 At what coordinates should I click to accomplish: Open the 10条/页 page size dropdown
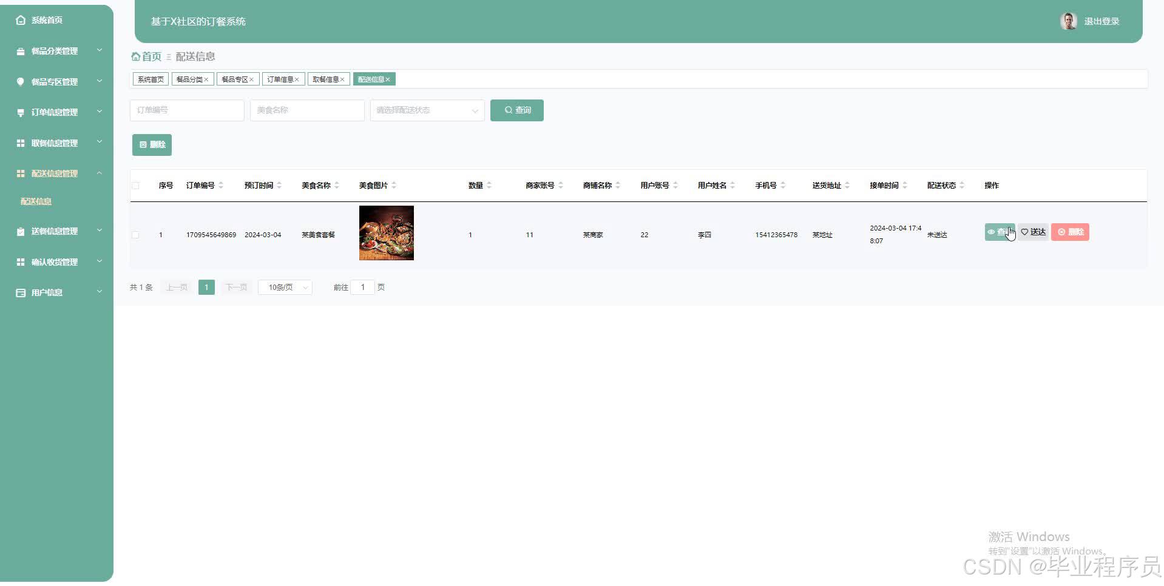(285, 288)
